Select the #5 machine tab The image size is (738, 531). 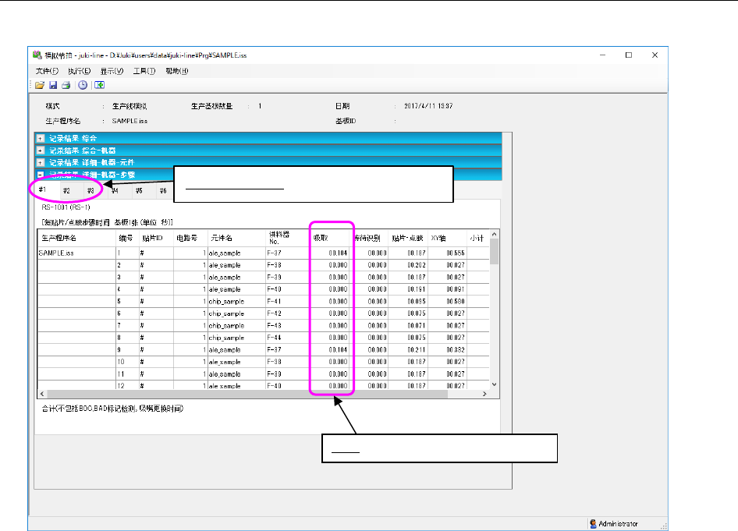[x=139, y=190]
